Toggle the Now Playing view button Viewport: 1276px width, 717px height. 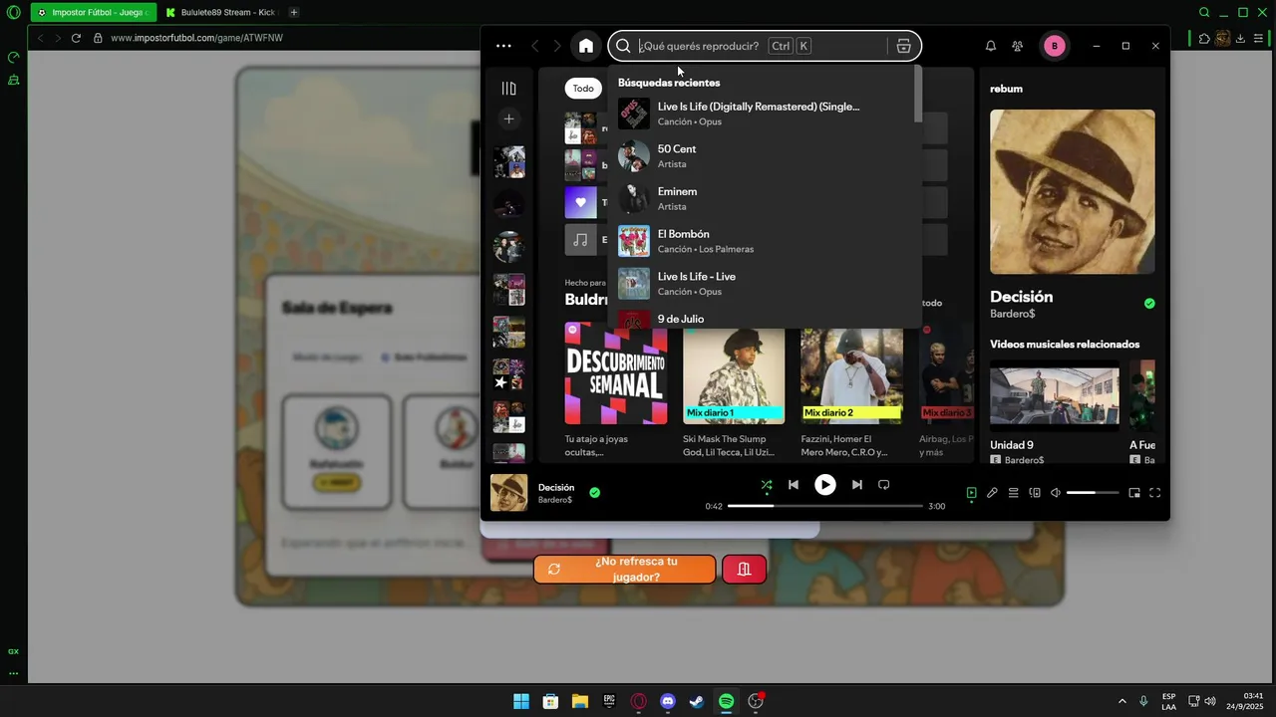click(x=972, y=493)
